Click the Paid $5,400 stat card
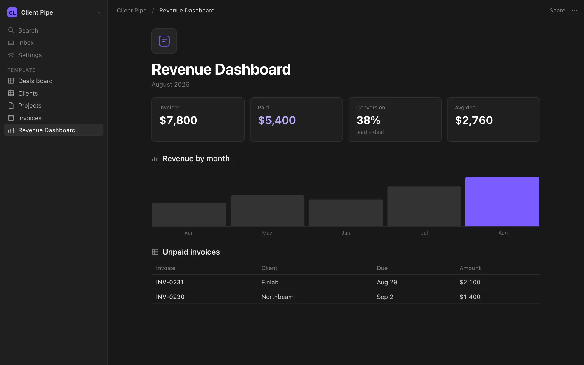 pos(297,120)
